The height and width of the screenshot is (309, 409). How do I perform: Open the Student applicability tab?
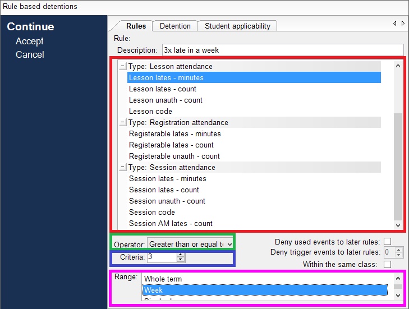pyautogui.click(x=237, y=26)
